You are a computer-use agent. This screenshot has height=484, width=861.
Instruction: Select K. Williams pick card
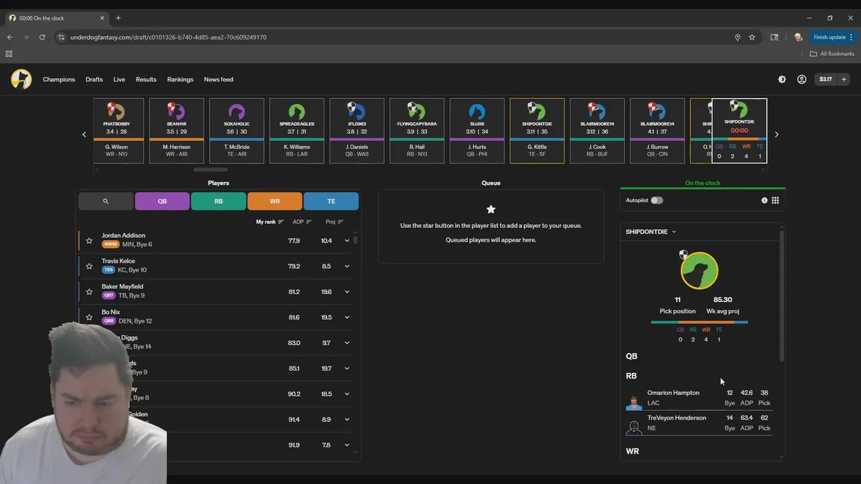coord(297,131)
